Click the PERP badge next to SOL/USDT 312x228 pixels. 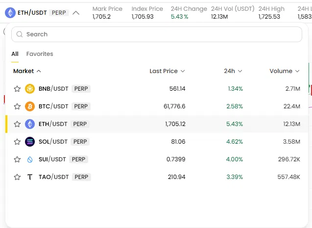click(80, 142)
